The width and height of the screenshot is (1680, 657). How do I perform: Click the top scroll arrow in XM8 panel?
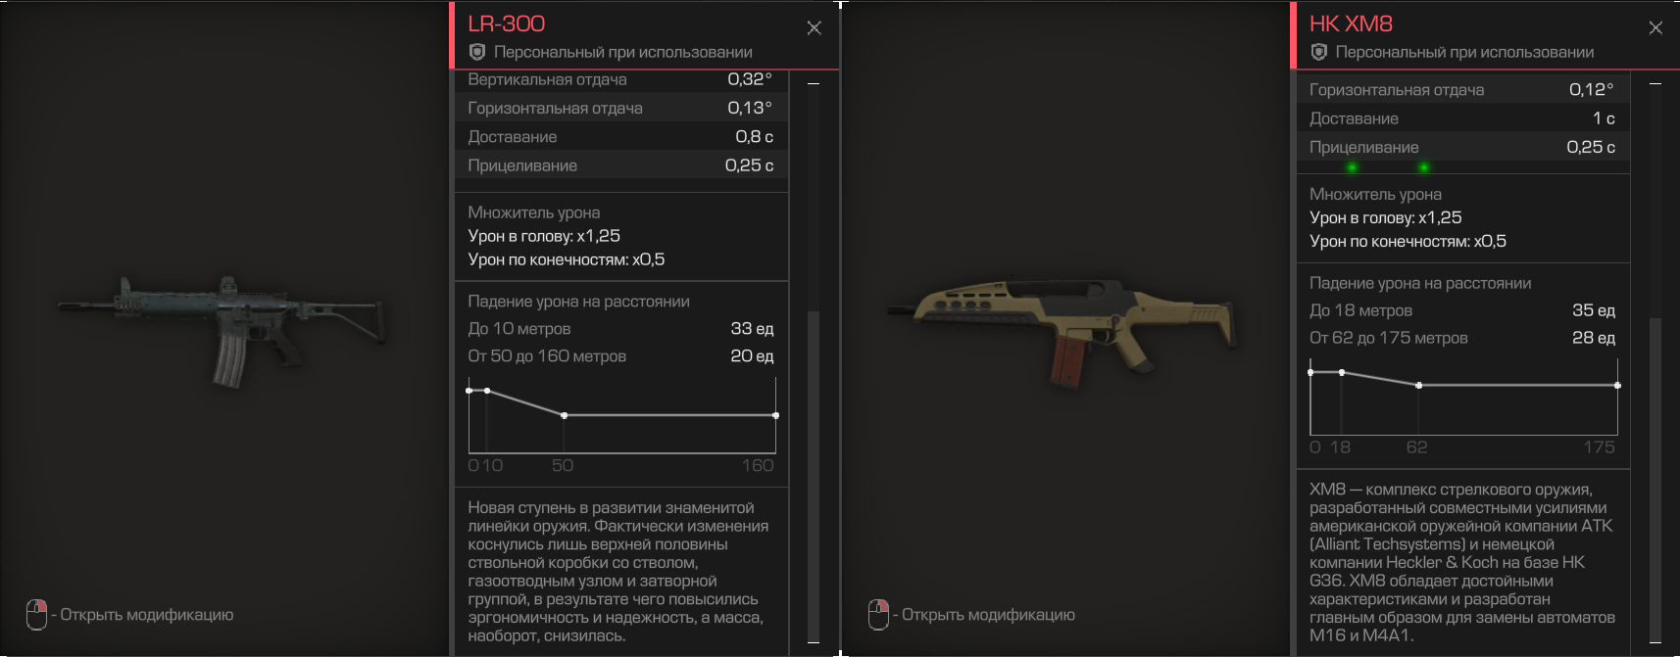(1655, 84)
